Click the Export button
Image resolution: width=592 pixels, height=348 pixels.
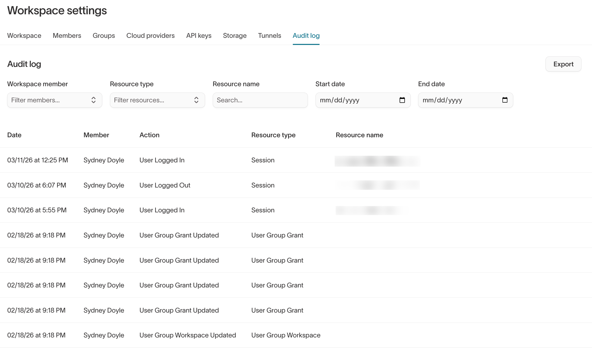click(563, 64)
